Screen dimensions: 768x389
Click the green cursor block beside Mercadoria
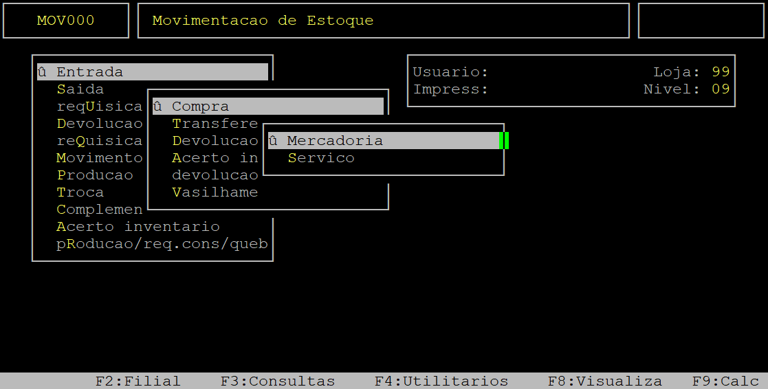(504, 140)
